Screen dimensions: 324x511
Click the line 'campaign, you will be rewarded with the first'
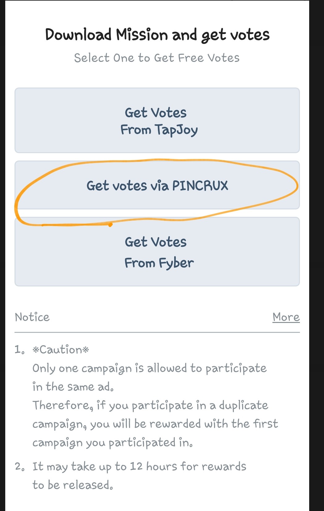tap(155, 424)
